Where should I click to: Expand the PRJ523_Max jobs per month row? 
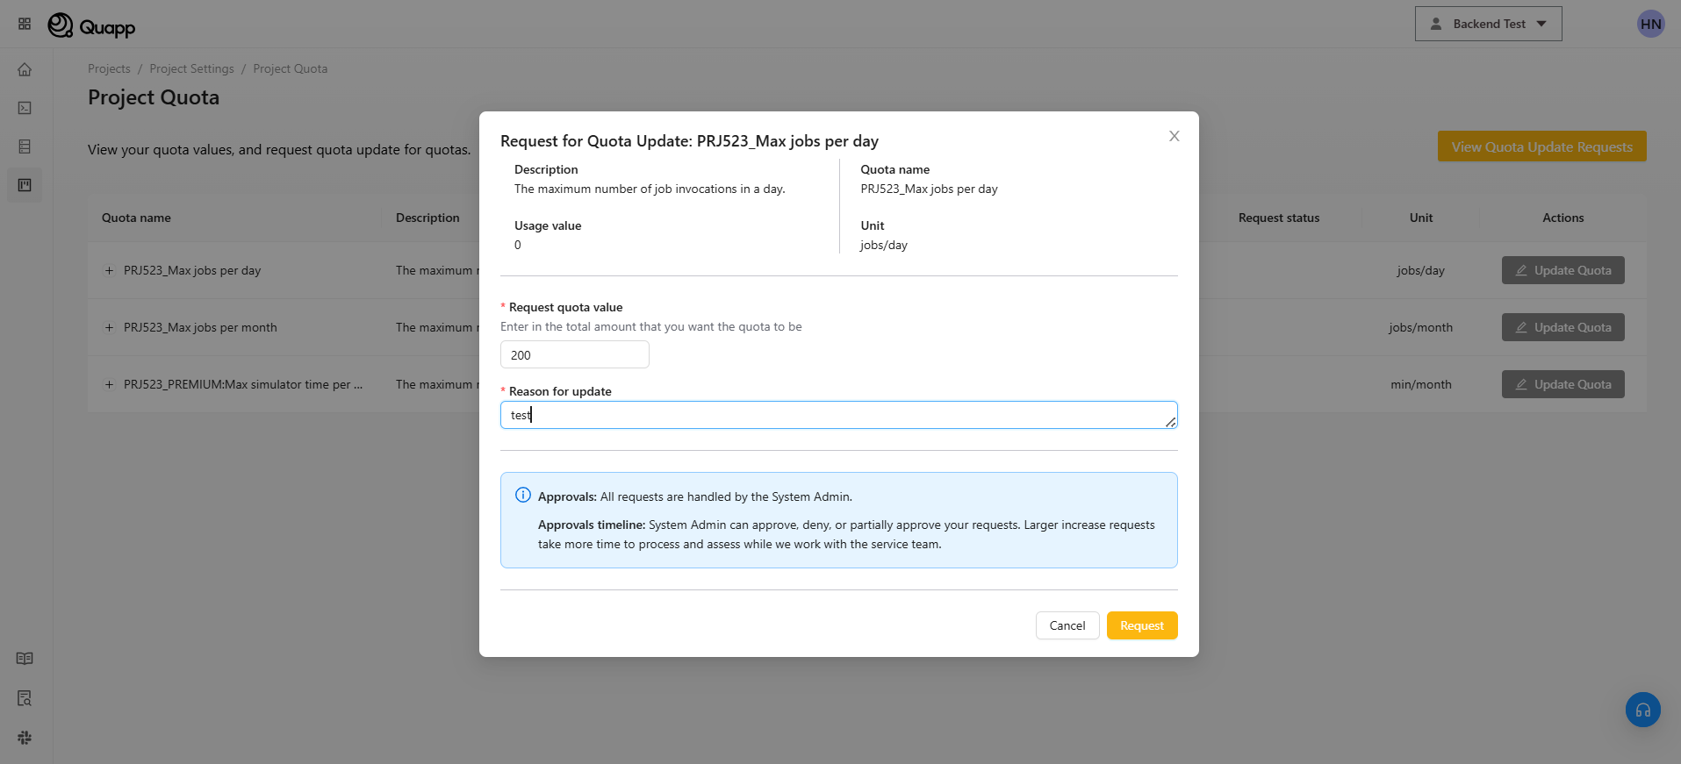[110, 327]
